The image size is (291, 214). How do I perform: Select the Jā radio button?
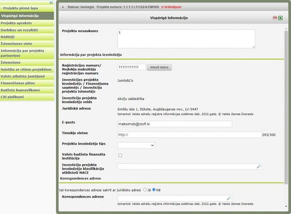pyautogui.click(x=145, y=190)
